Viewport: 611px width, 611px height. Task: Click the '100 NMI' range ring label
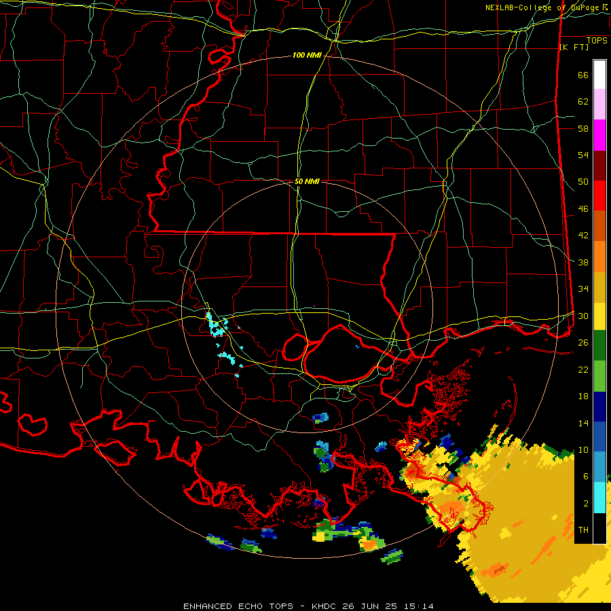pos(307,56)
